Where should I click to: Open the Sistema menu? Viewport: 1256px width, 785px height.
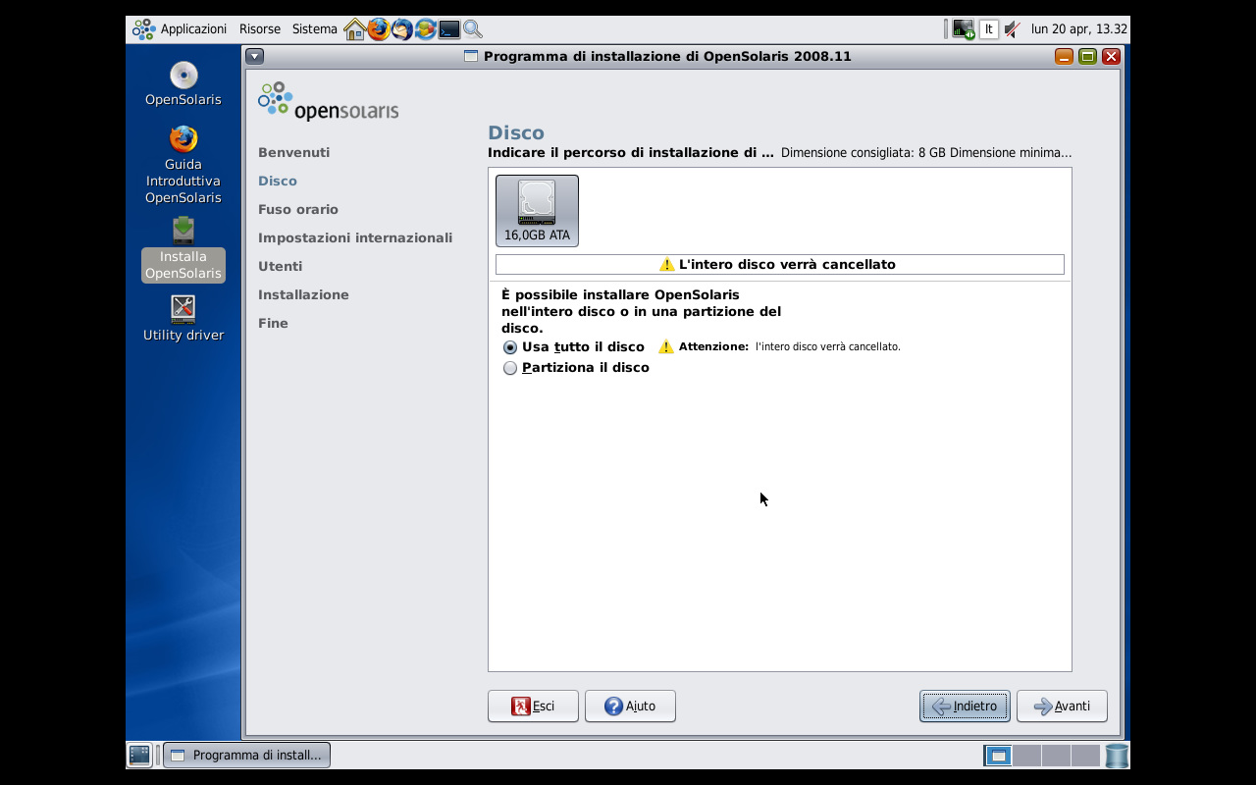point(315,29)
